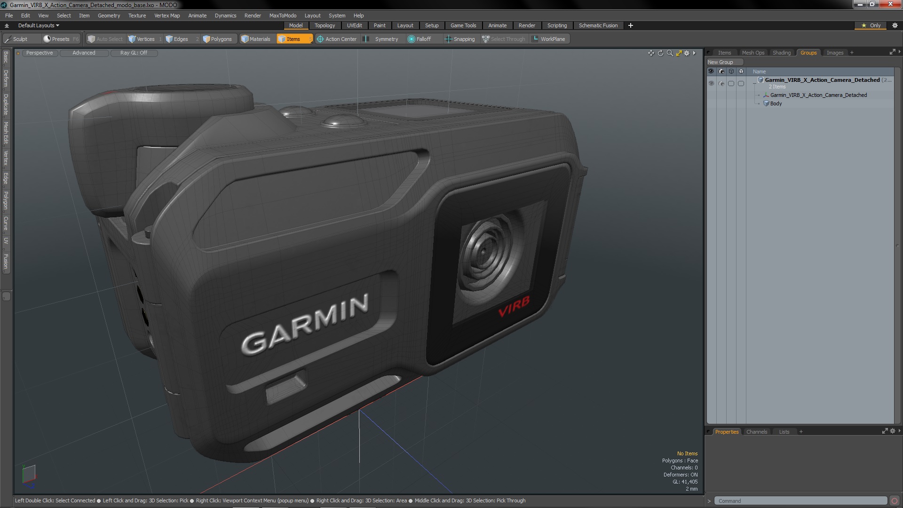Toggle Ray GL off setting
Screen dimensions: 903x508
(134, 53)
